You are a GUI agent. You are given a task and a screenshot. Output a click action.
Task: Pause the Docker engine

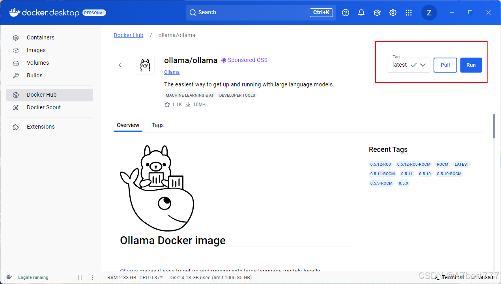(x=80, y=278)
